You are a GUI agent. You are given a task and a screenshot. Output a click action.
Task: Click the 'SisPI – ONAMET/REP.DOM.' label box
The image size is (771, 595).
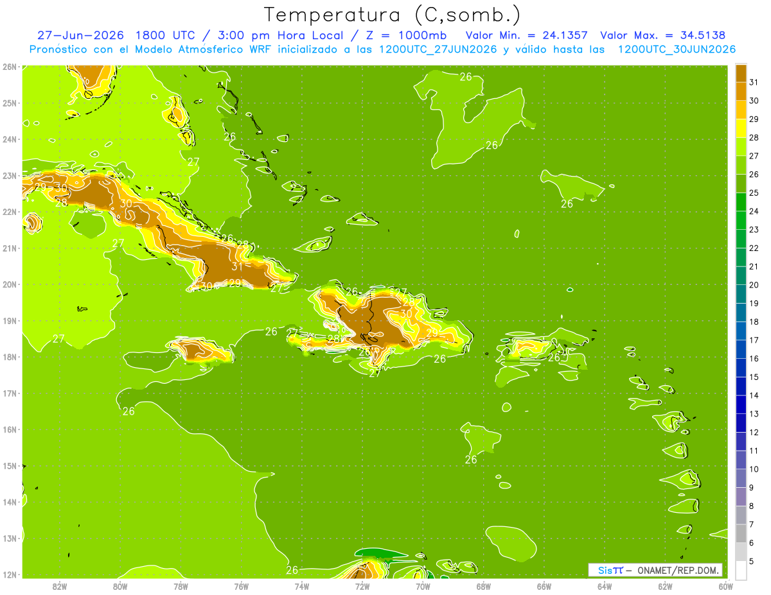pyautogui.click(x=655, y=570)
